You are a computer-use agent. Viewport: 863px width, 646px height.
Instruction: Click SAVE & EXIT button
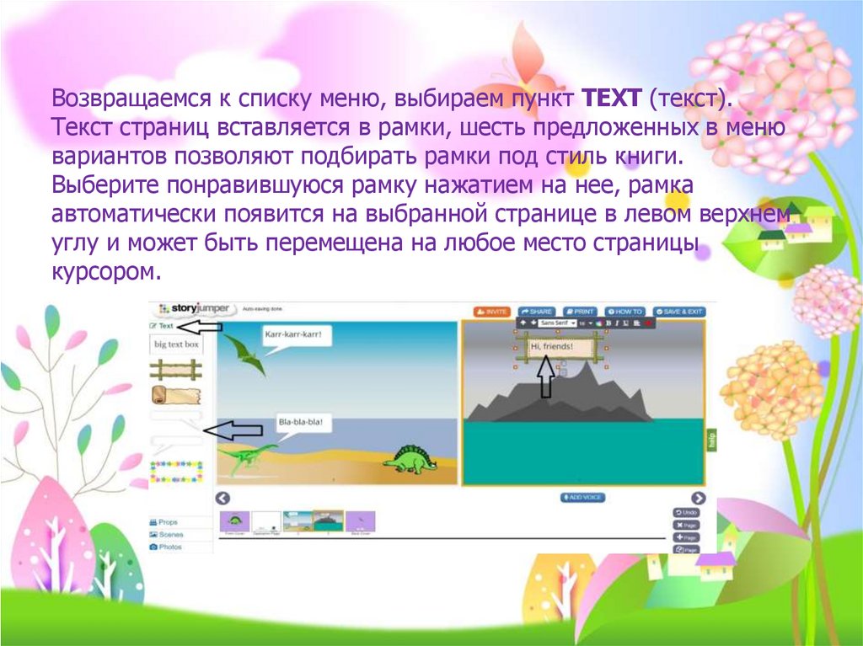(679, 312)
